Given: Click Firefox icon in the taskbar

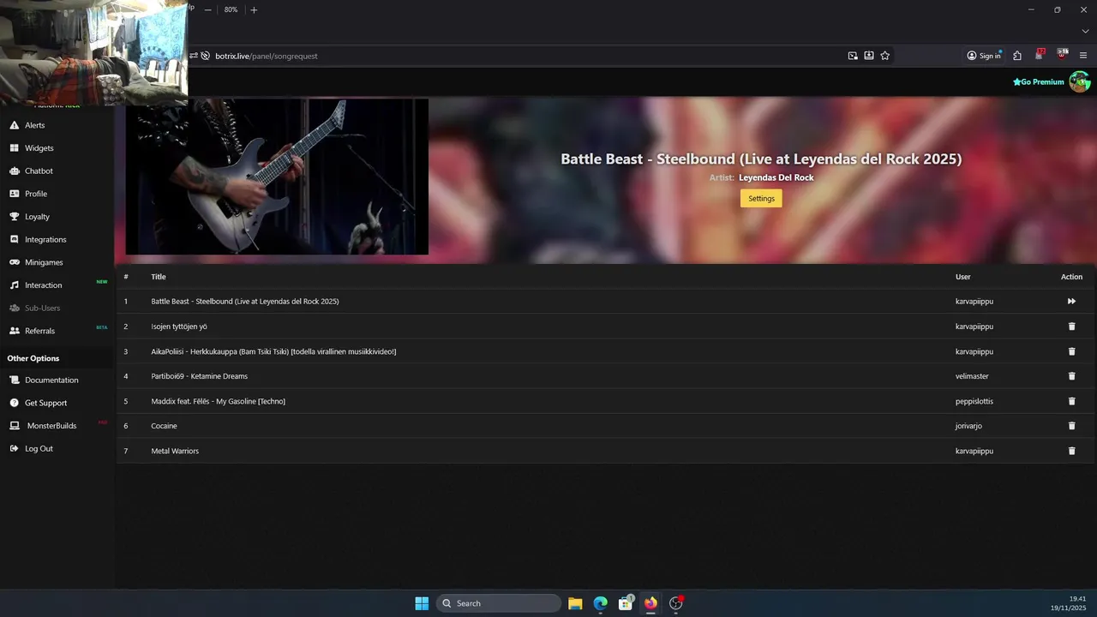Looking at the screenshot, I should click(x=650, y=603).
